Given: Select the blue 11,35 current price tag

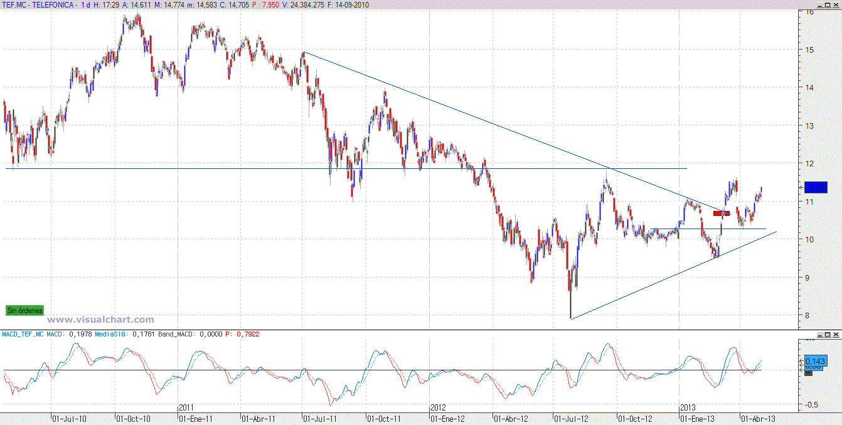Looking at the screenshot, I should (815, 188).
